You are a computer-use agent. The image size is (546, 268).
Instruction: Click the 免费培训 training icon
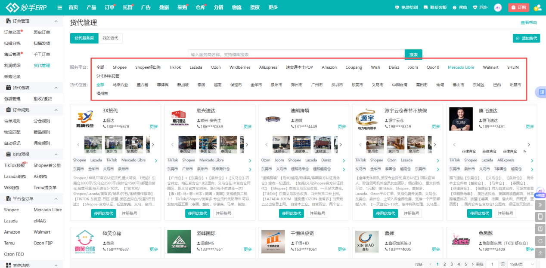397,7
